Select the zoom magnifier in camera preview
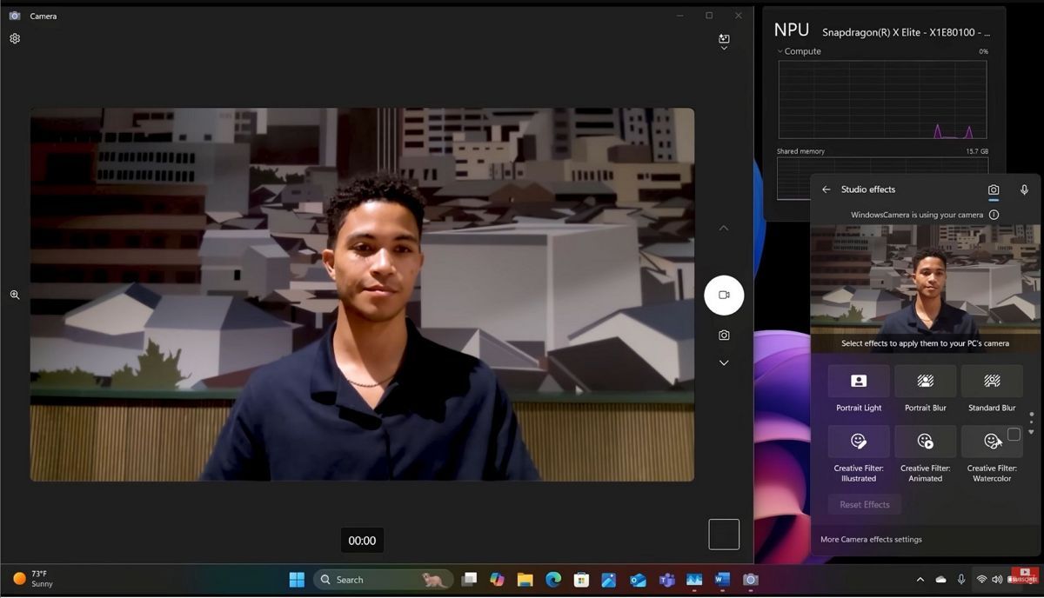The image size is (1044, 598). (x=14, y=295)
